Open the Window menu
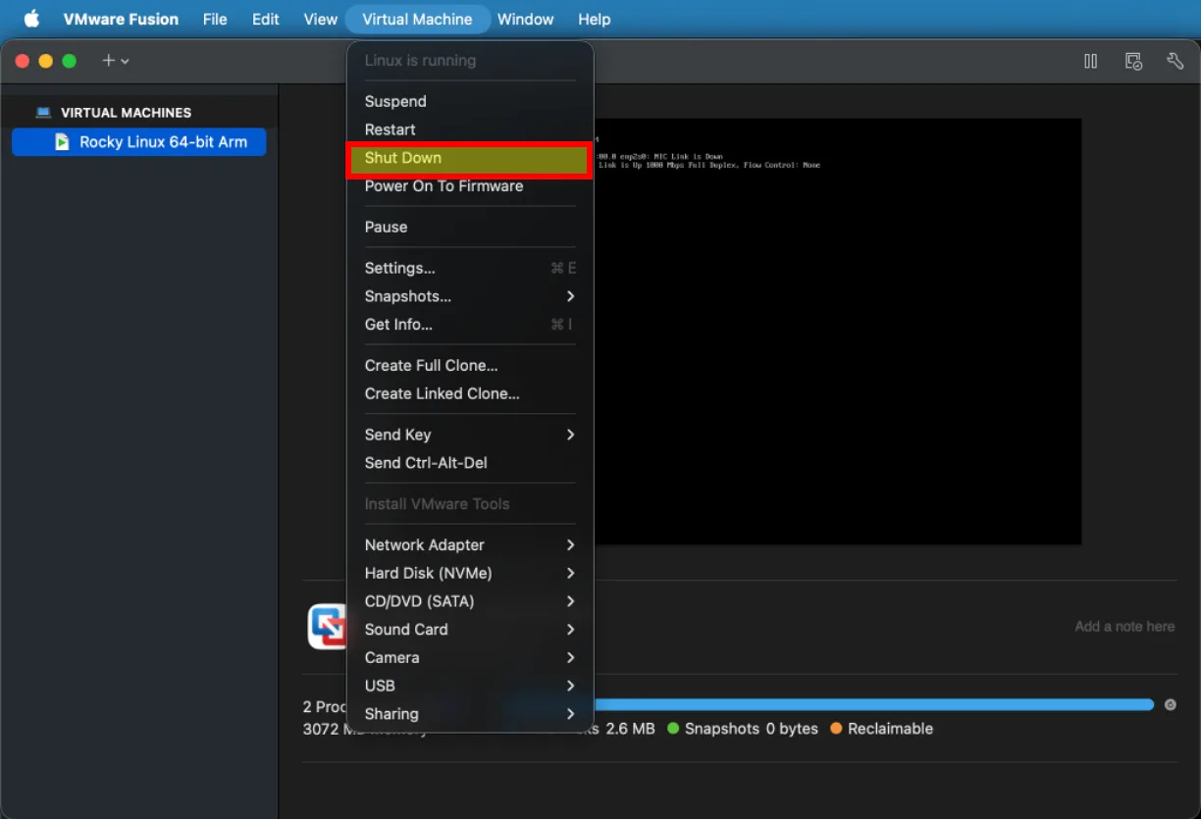Image resolution: width=1201 pixels, height=820 pixels. 525,19
